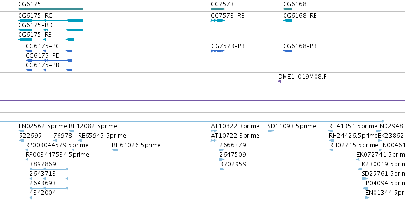Image resolution: width=405 pixels, height=200 pixels.
Task: Click the CG6168-RB transcript label
Action: pos(300,16)
